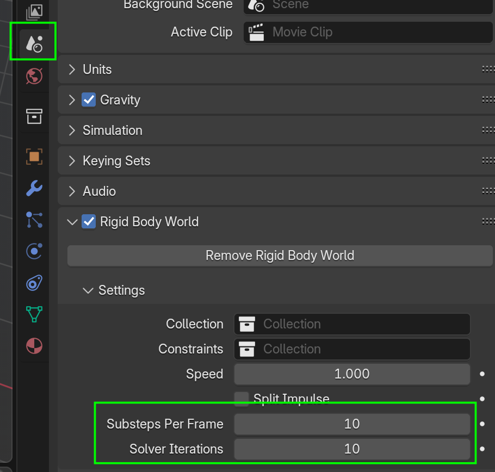Viewport: 495px width, 472px height.
Task: Enable the Split Impulse checkbox
Action: tap(242, 399)
